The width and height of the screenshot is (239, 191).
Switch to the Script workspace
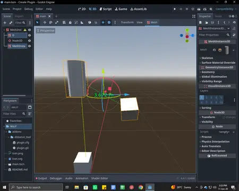[106, 9]
